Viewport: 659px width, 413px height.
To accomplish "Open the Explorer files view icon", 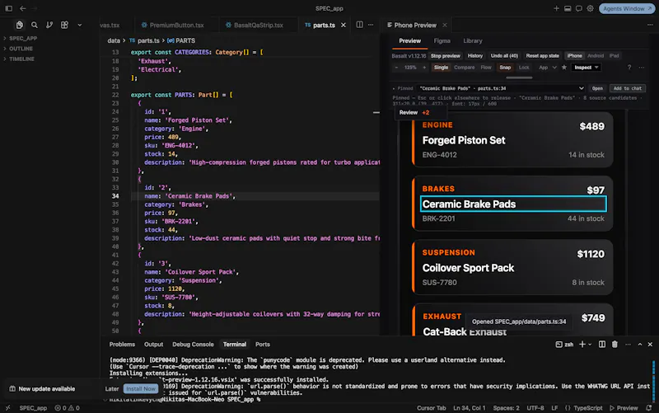I will click(19, 26).
